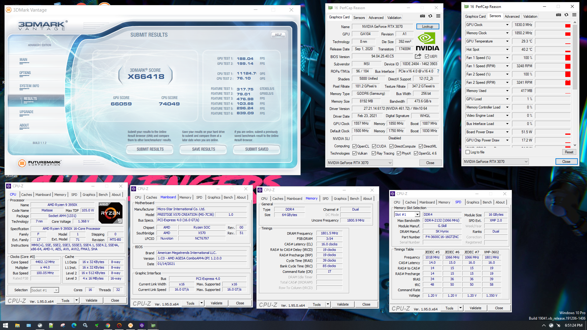Refresh GPU-Z Graphics Card window data

[x=430, y=16]
